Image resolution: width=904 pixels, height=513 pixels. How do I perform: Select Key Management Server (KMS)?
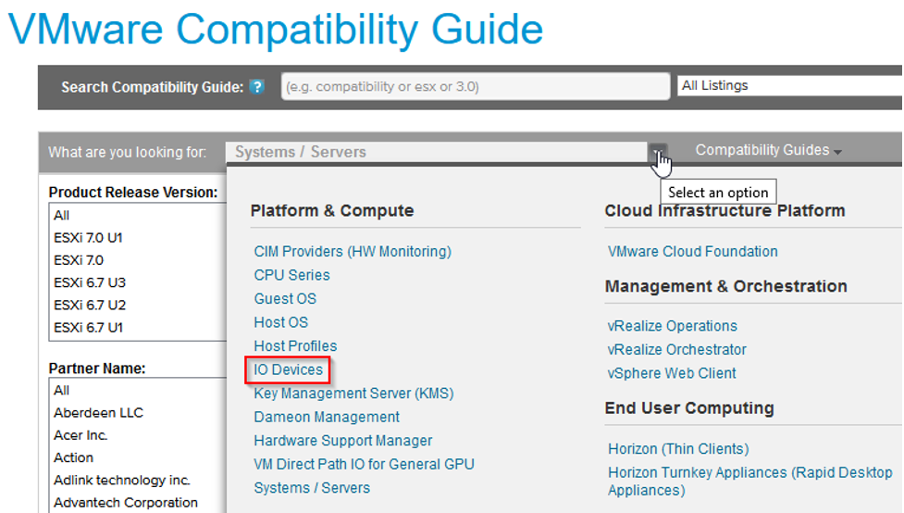coord(353,394)
